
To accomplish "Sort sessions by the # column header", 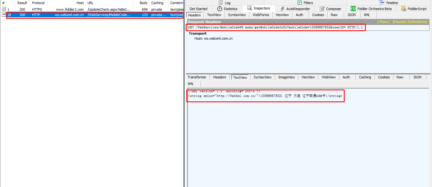I will point(7,3).
